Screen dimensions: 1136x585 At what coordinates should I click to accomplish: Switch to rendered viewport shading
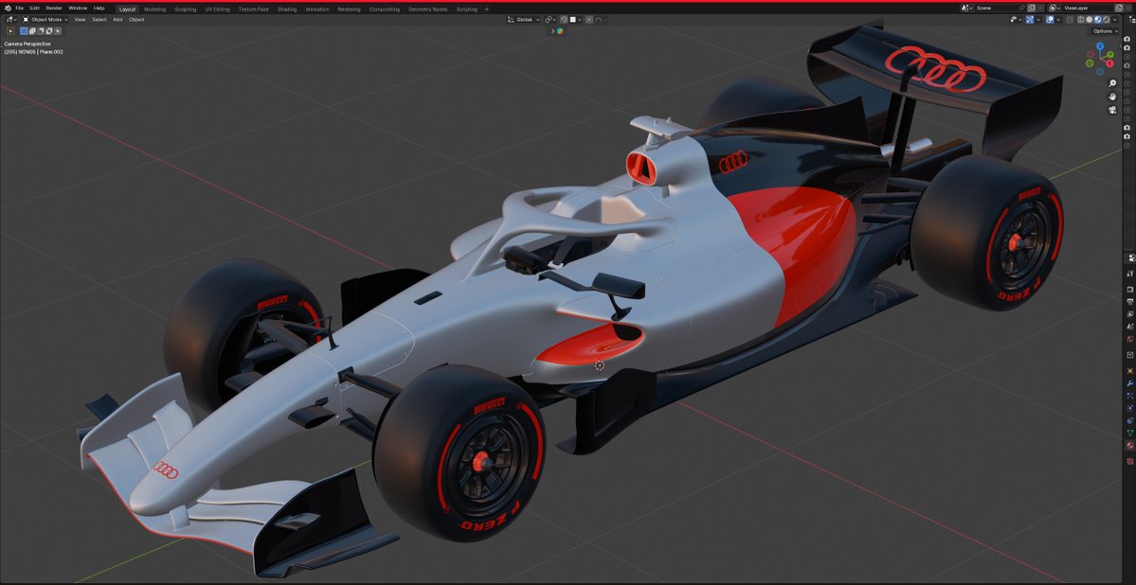pos(1107,20)
